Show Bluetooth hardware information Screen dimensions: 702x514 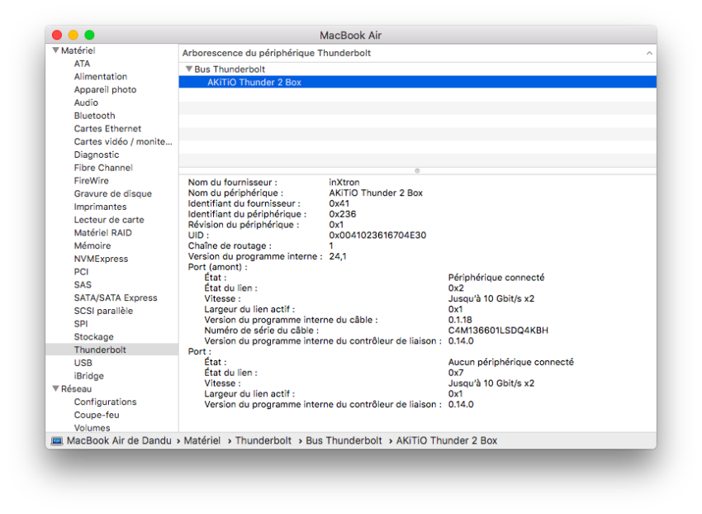[x=94, y=116]
